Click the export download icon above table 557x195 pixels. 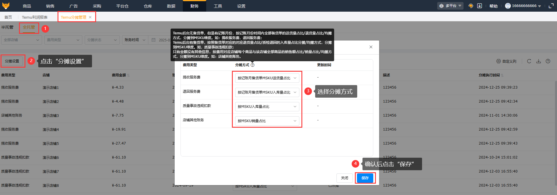tap(539, 61)
